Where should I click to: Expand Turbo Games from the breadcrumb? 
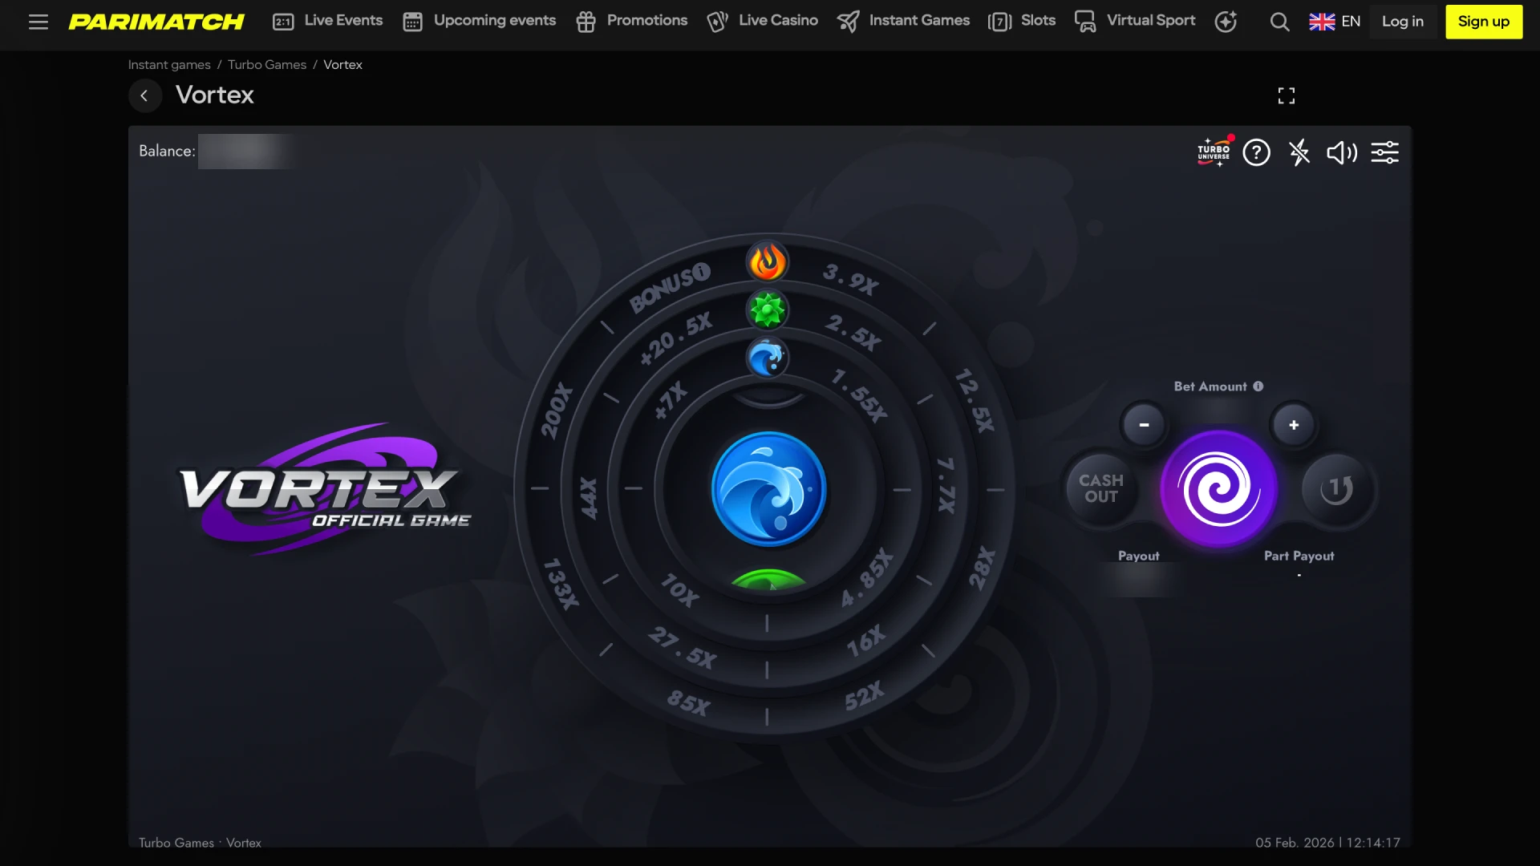266,64
